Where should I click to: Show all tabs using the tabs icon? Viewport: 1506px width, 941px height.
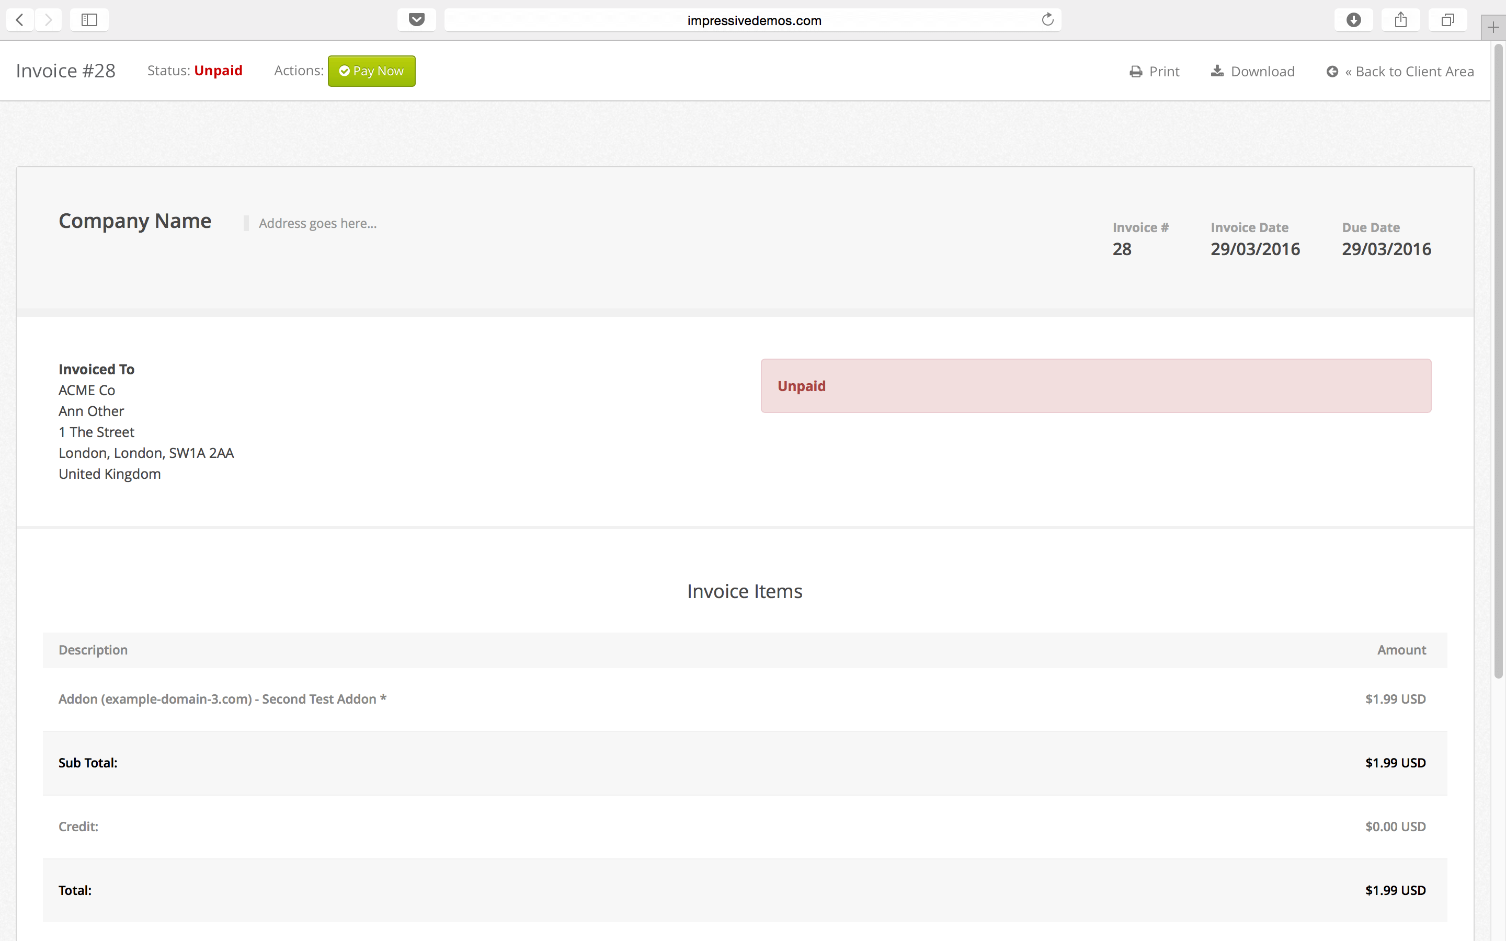1447,20
